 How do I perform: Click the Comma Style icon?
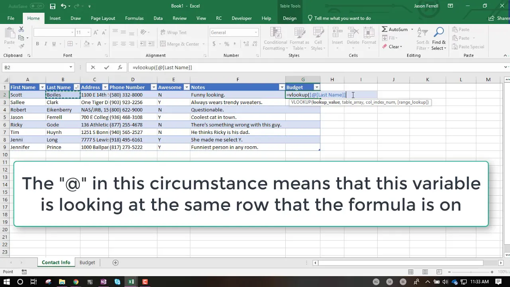tap(235, 44)
